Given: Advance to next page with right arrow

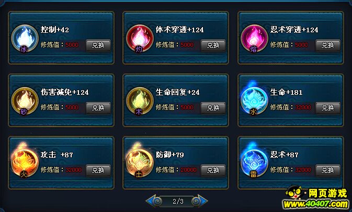Looking at the screenshot, I should tap(200, 201).
